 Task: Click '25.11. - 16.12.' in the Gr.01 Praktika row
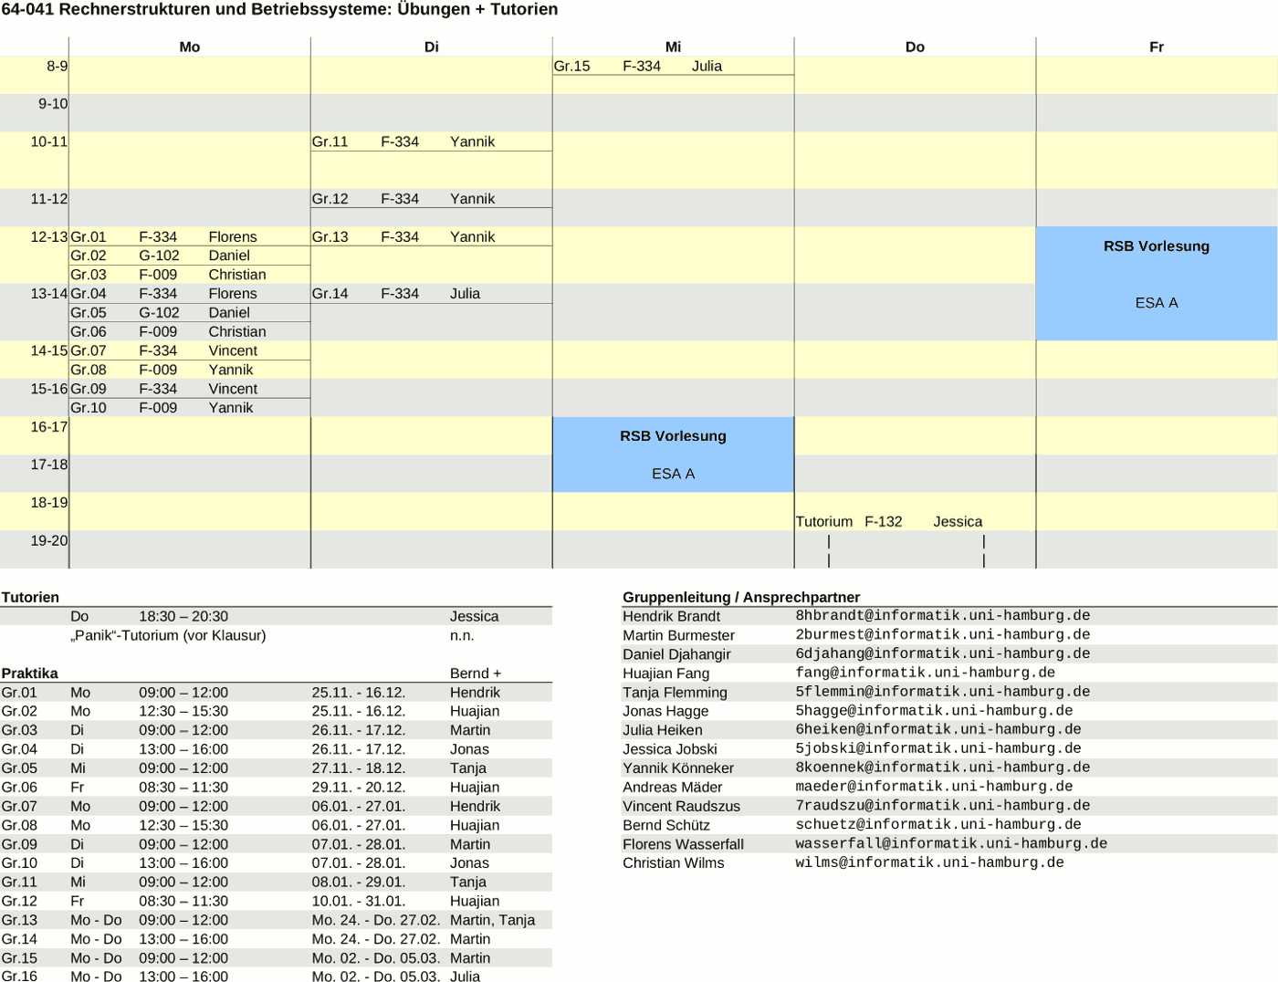point(359,693)
